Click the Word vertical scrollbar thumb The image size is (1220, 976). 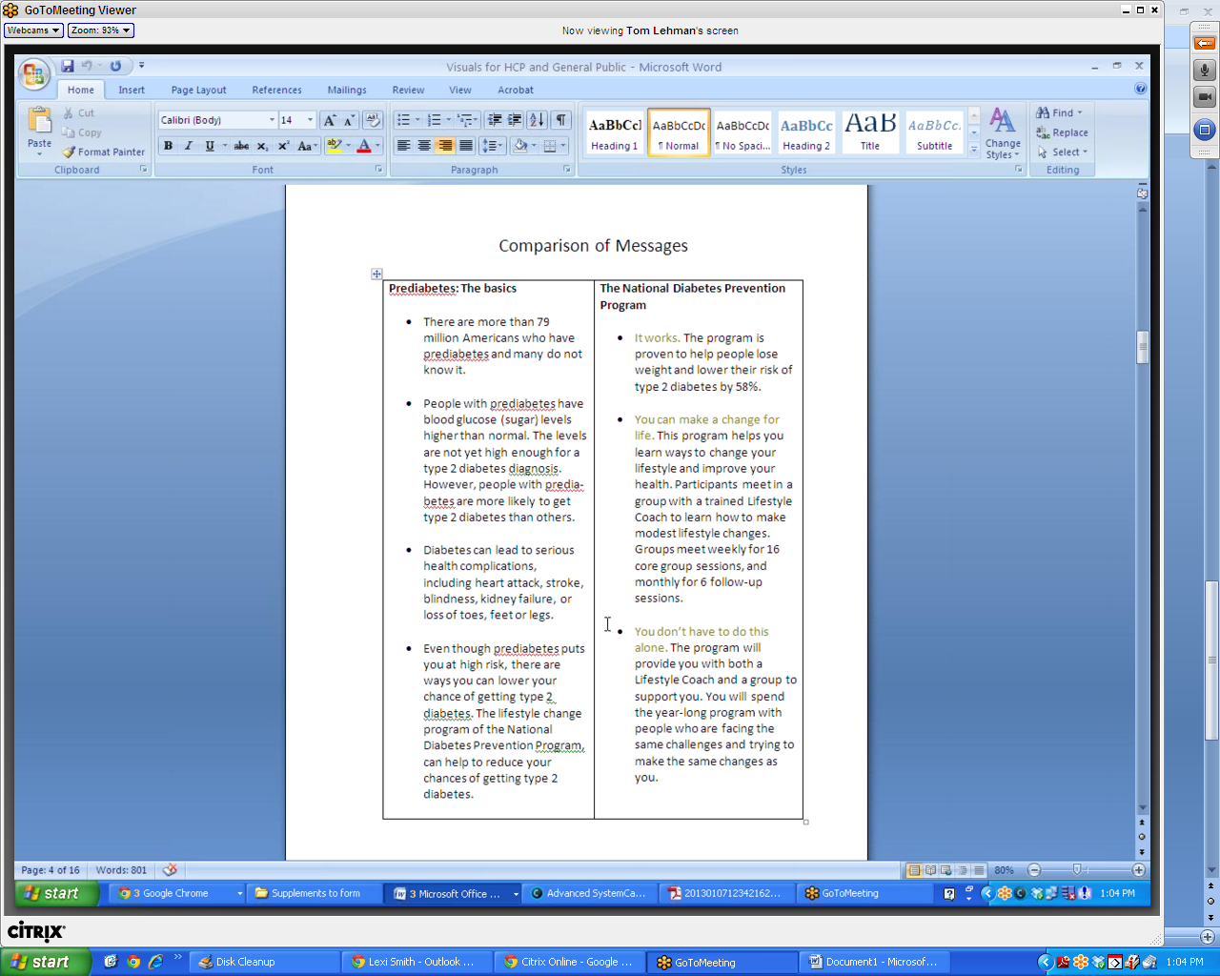coord(1143,347)
